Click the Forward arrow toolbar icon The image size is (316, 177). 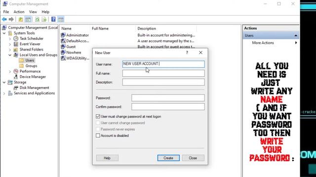pyautogui.click(x=11, y=19)
